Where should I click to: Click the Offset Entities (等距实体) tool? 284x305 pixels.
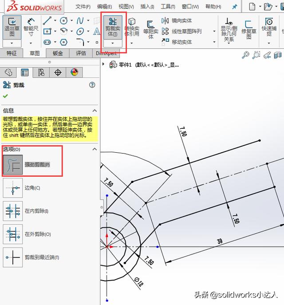(150, 29)
